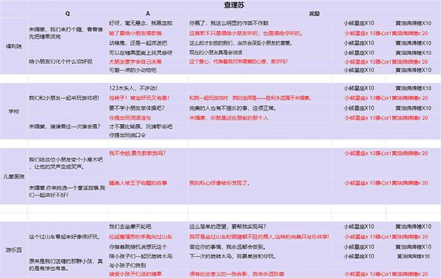
Task: Click the red answer '大朋友要学会自己决策'
Action: [x=135, y=62]
